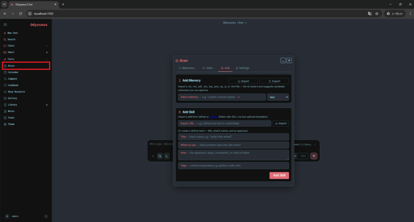Click the Odysseus logo text
The height and width of the screenshot is (222, 414).
point(38,25)
